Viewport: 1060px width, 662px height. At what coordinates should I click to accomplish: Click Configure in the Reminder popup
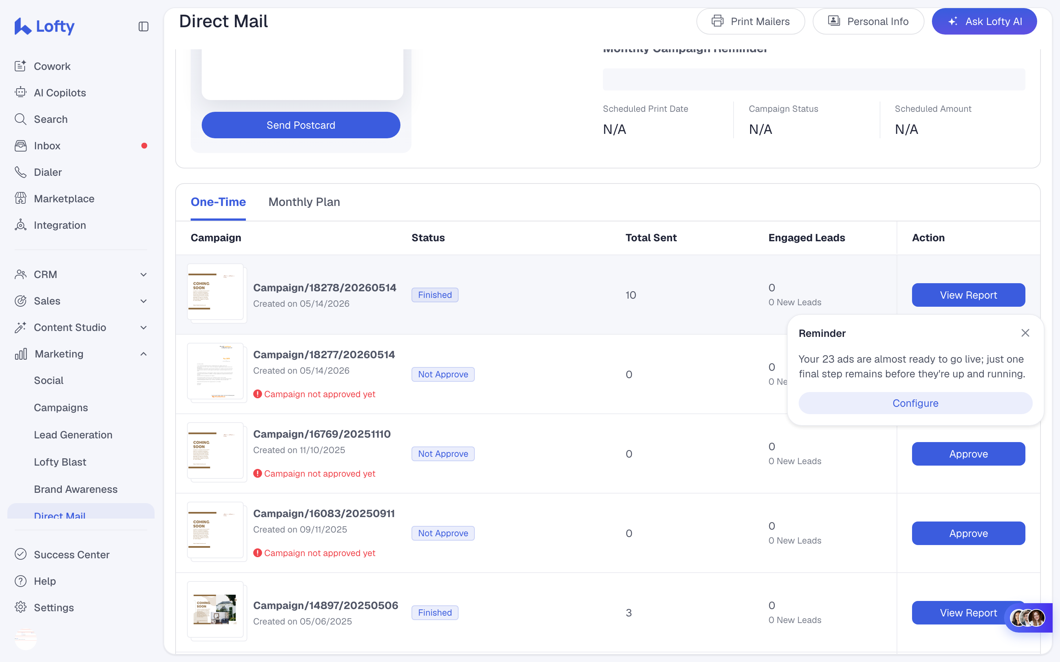(x=915, y=403)
